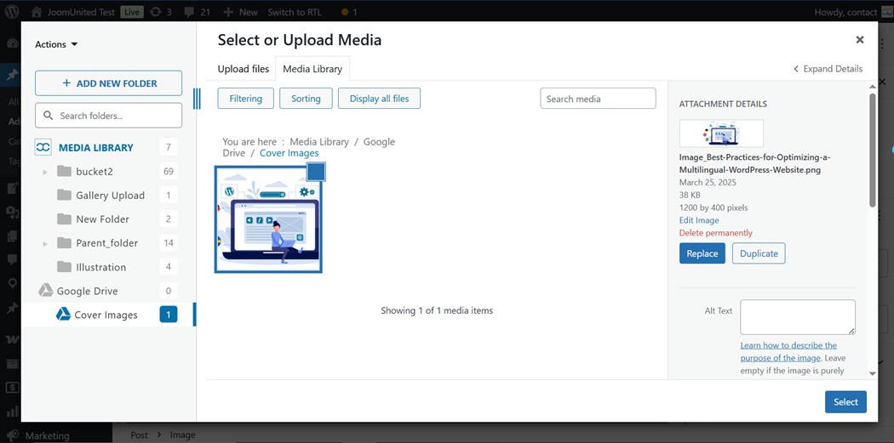
Task: Open the comments bubble icon in admin bar
Action: (189, 12)
